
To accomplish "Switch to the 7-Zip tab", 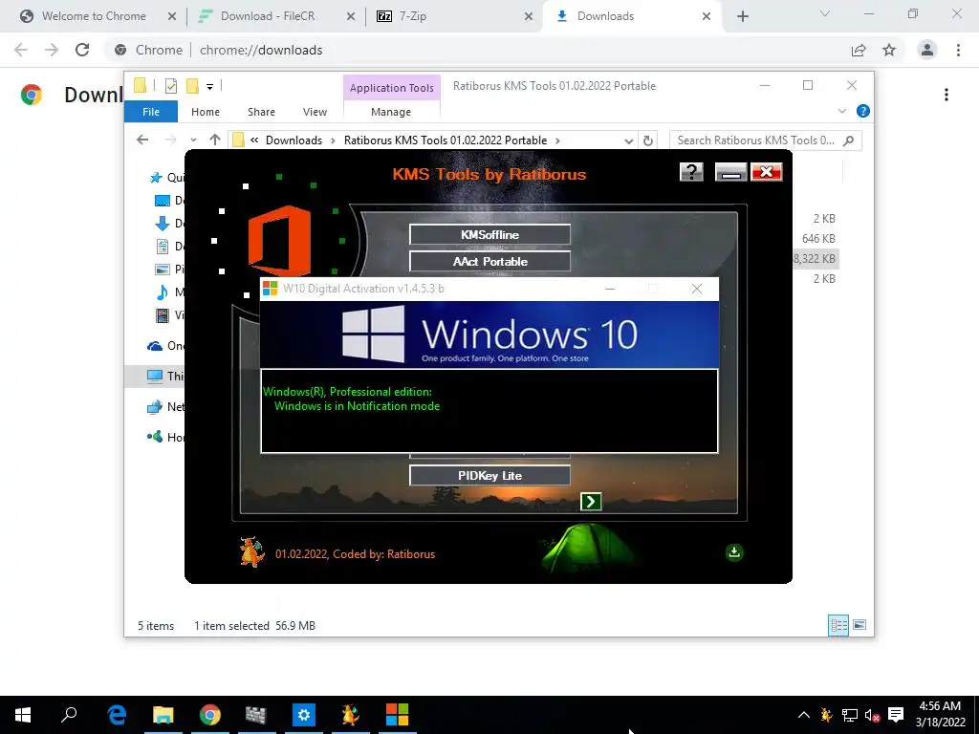I will tap(413, 16).
